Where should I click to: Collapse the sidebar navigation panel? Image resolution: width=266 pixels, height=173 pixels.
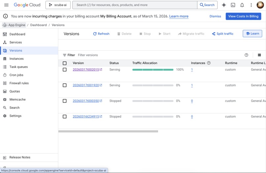coord(5,167)
